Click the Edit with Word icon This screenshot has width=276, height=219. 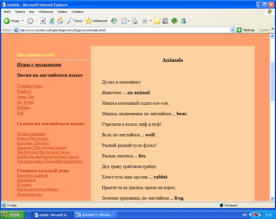click(x=145, y=21)
